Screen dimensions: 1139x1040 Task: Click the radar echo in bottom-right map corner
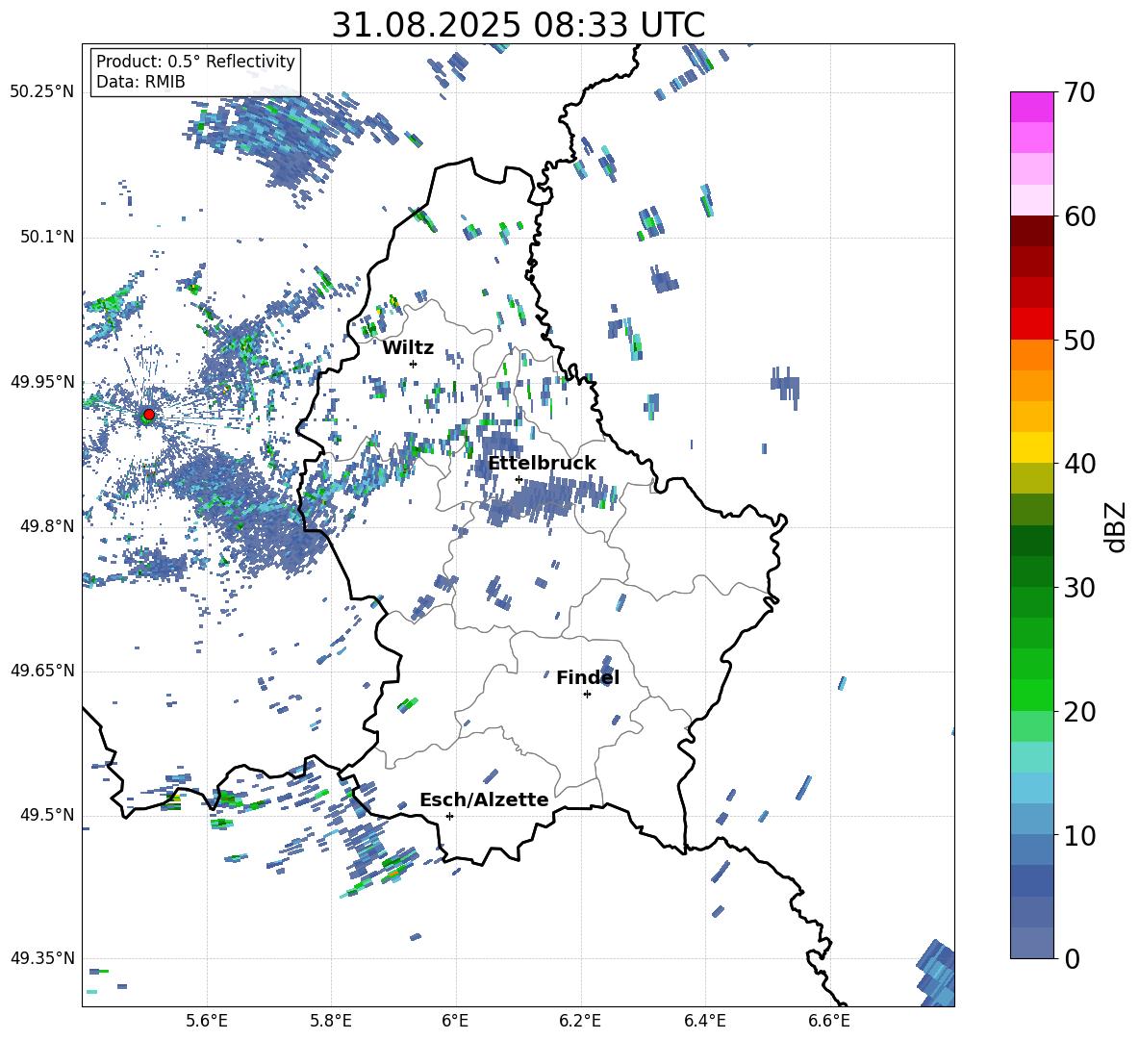coord(936,974)
